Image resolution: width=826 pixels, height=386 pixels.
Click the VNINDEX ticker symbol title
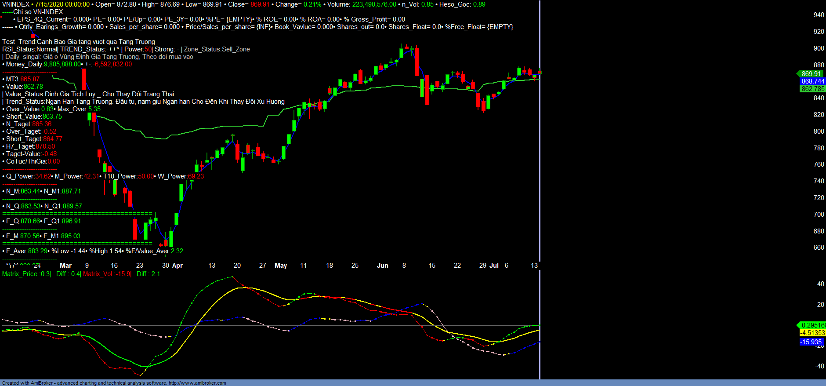[x=16, y=4]
